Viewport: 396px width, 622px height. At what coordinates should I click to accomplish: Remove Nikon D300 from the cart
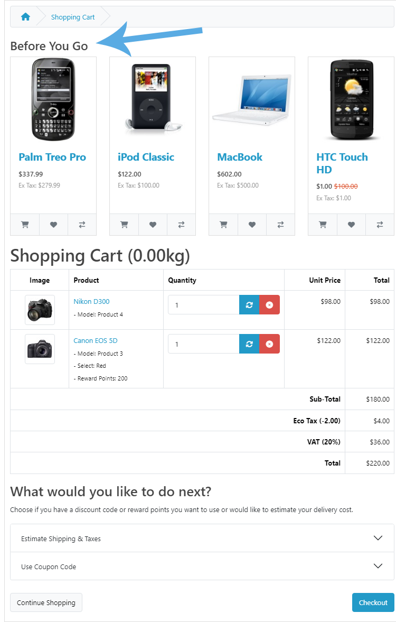(x=269, y=305)
